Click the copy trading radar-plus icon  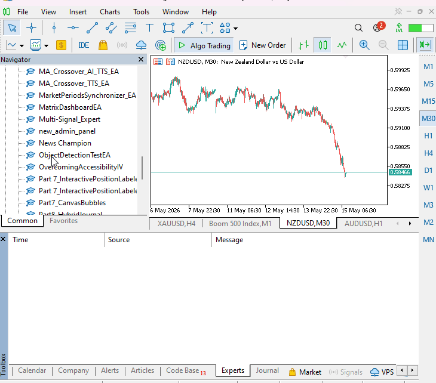[161, 45]
